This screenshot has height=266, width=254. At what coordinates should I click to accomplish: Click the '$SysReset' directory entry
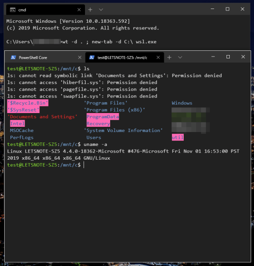point(23,110)
